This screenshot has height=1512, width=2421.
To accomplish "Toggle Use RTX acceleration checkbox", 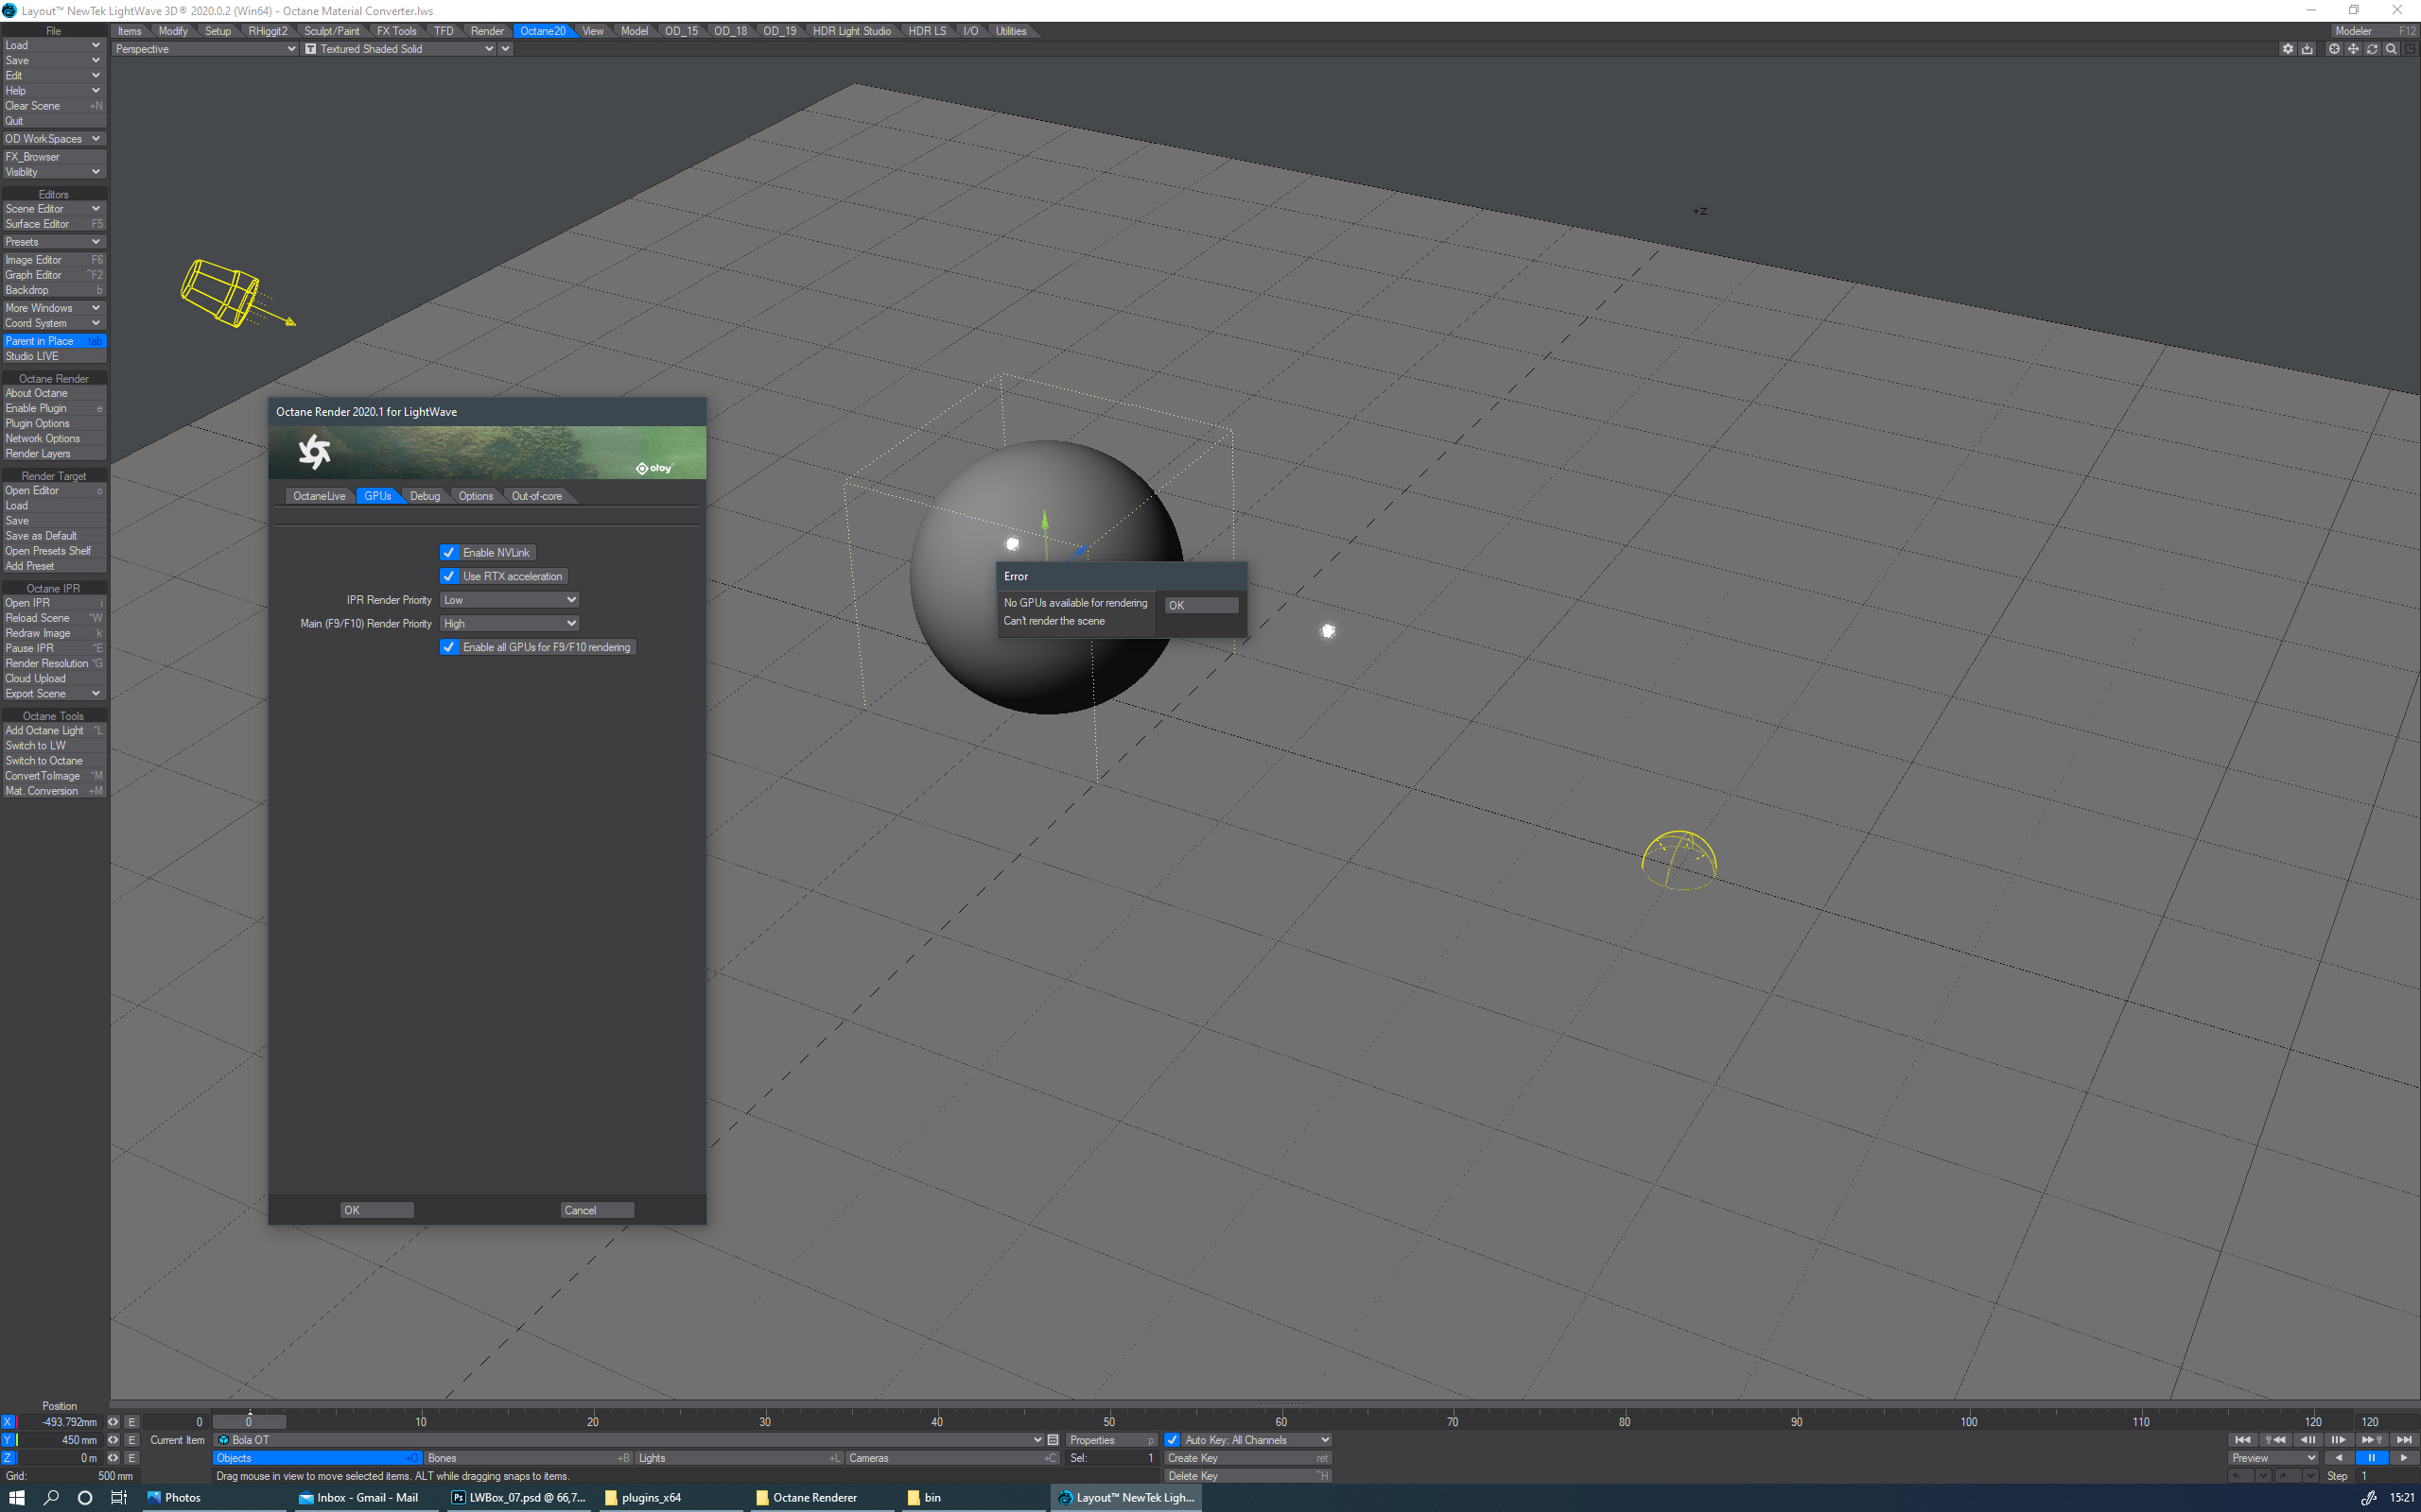I will (x=449, y=576).
